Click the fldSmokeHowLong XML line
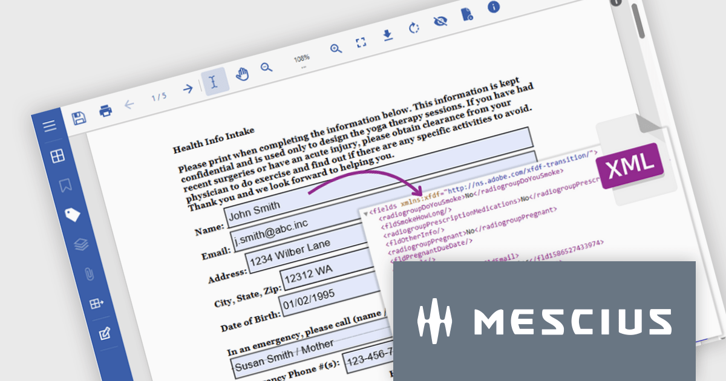This screenshot has height=381, width=726. (416, 217)
